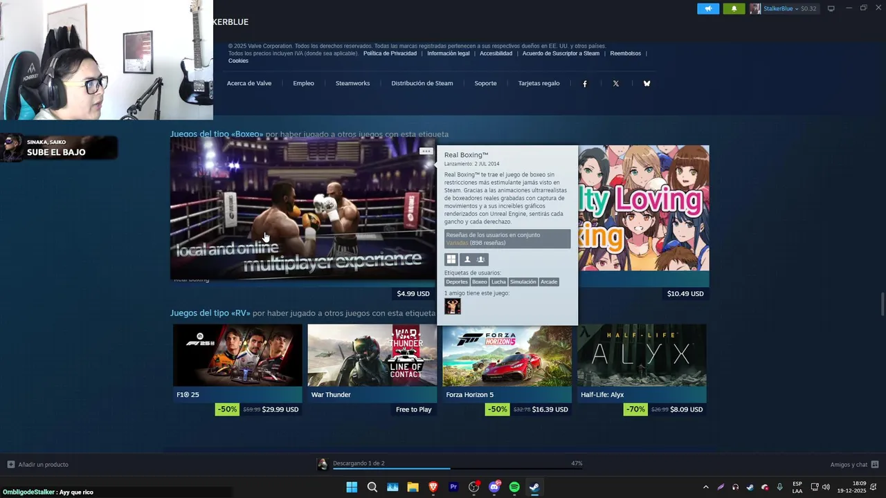This screenshot has height=498, width=886.
Task: Expand hidden system tray icons chevron
Action: [705, 487]
